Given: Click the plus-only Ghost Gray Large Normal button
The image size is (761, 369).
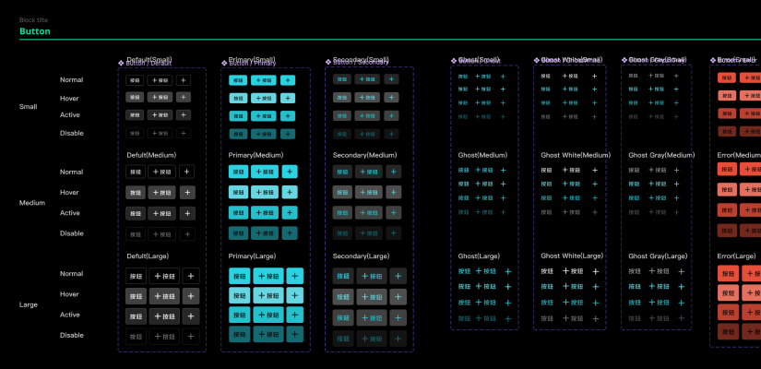Looking at the screenshot, I should [x=682, y=271].
